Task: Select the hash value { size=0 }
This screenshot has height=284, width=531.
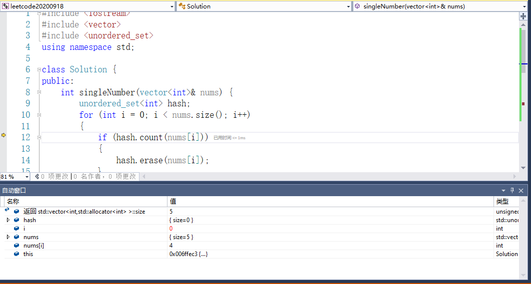Action: [181, 220]
